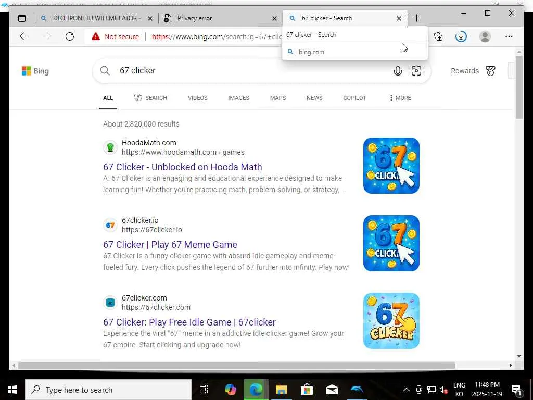Open the Settings and more ellipsis menu
The height and width of the screenshot is (400, 533).
point(509,36)
